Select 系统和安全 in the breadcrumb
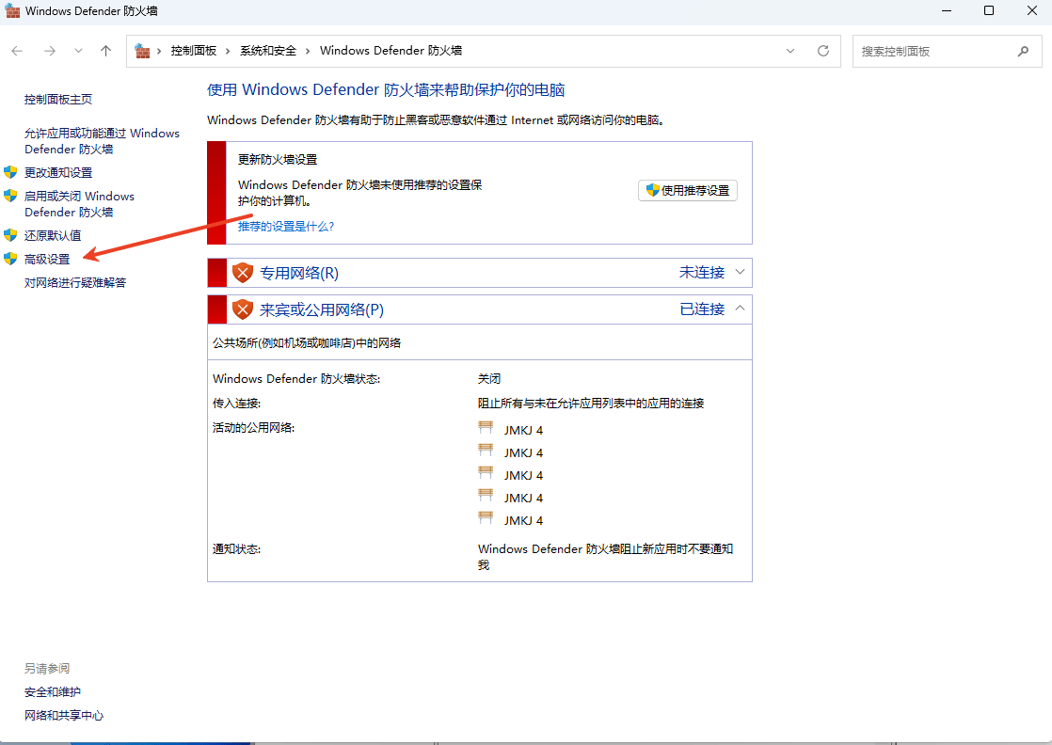 pyautogui.click(x=267, y=51)
